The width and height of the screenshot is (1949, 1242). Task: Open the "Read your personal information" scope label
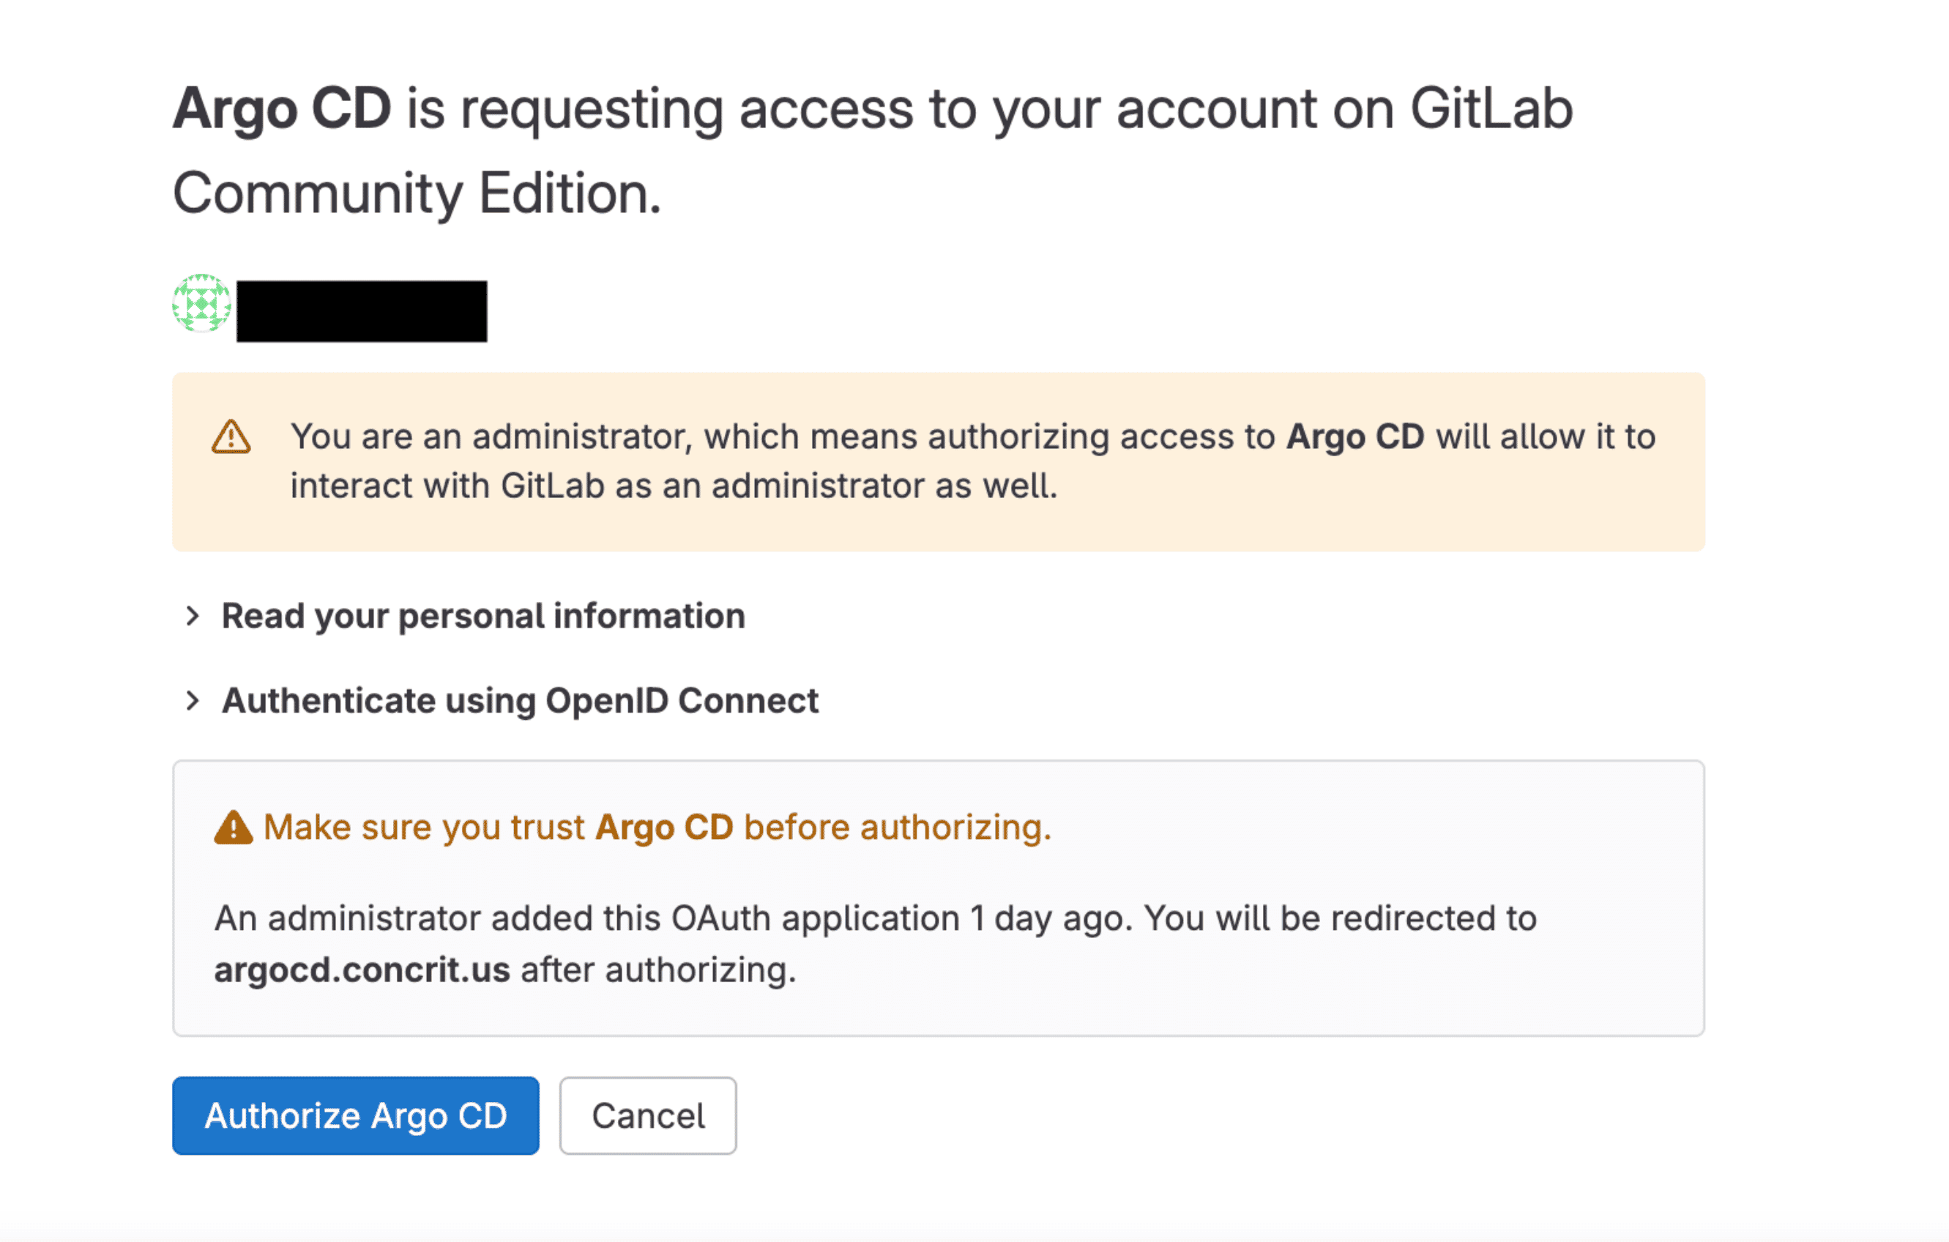click(483, 616)
